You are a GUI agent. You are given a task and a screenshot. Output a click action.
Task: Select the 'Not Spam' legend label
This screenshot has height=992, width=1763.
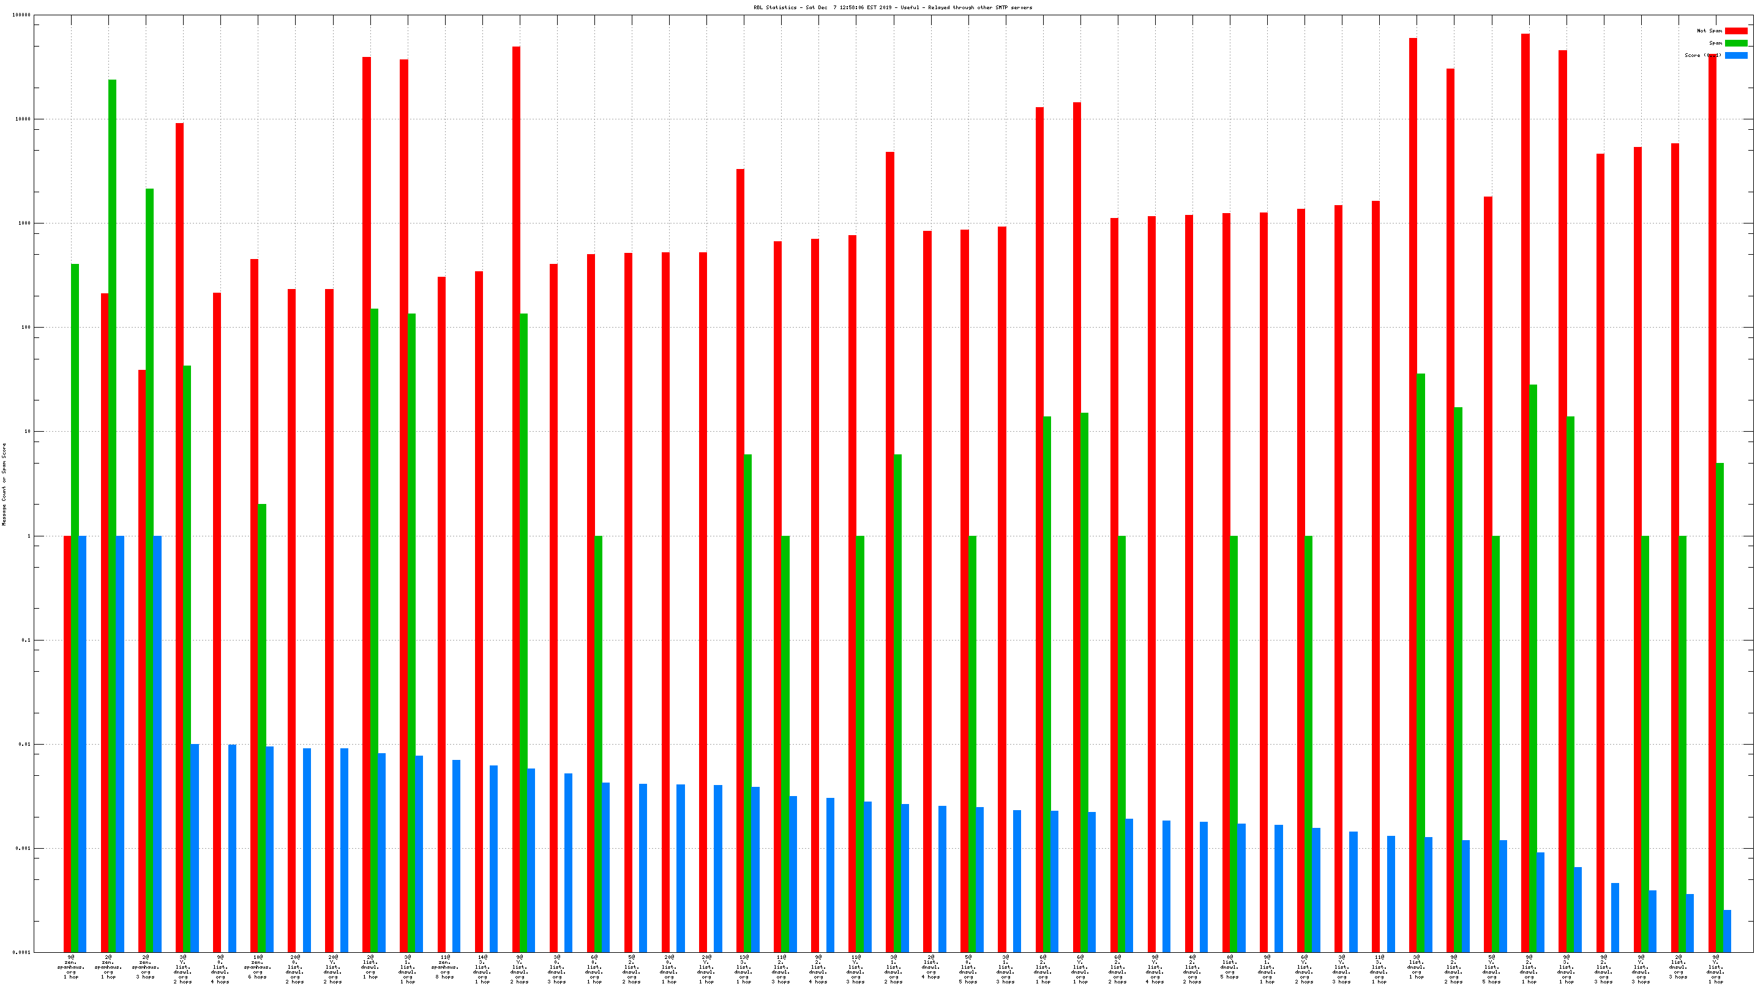click(1709, 31)
